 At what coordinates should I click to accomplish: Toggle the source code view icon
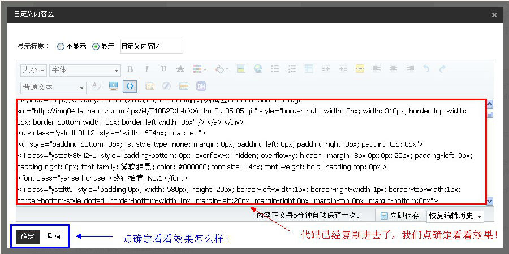tap(130, 86)
